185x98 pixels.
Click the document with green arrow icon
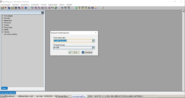pos(76,8)
